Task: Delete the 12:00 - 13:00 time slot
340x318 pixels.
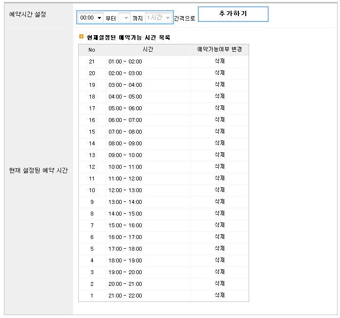Action: coord(220,190)
